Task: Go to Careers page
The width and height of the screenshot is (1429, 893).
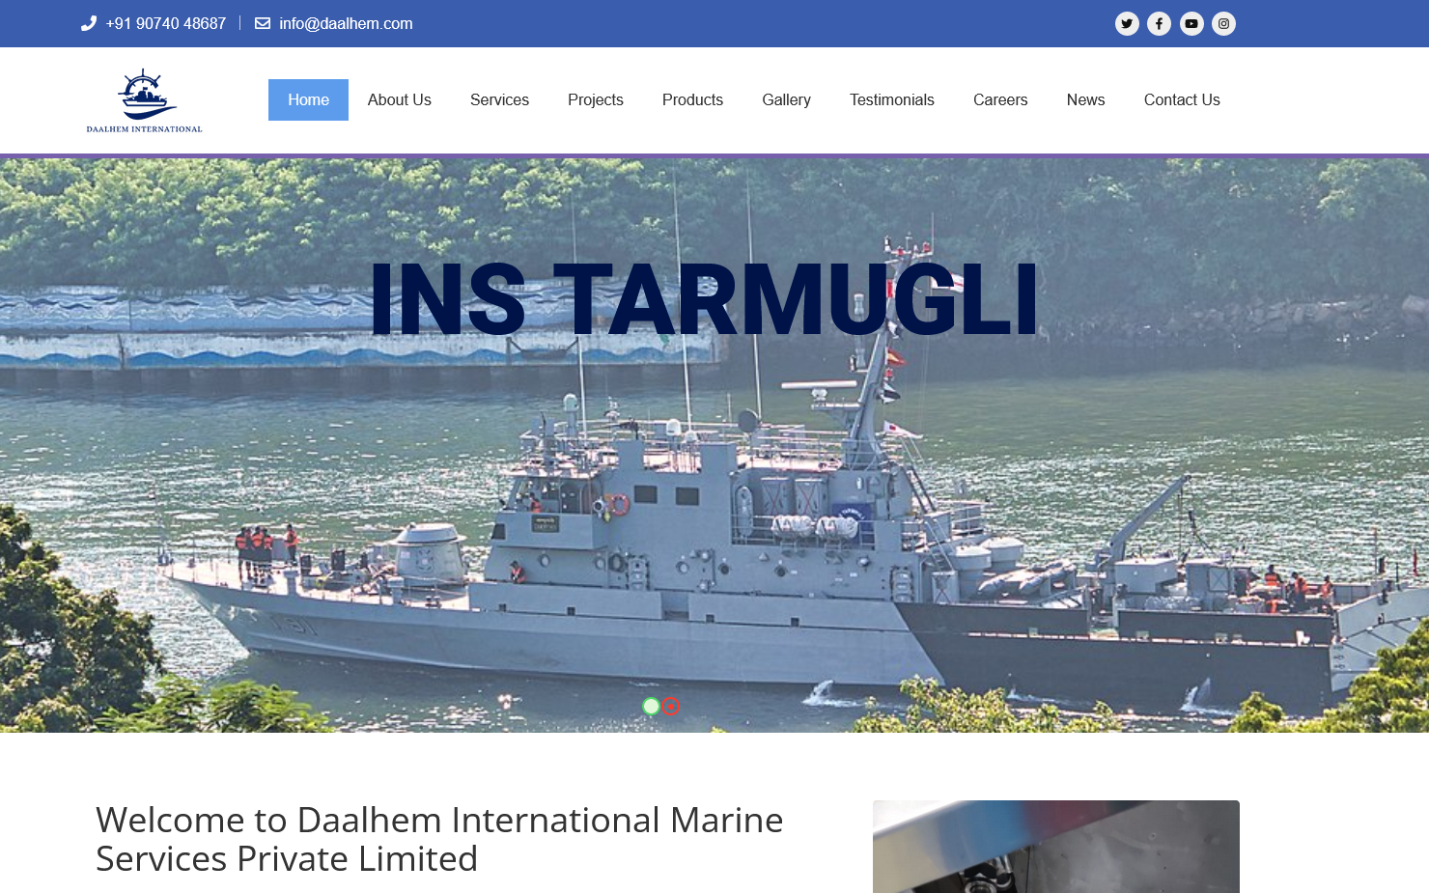Action: [x=1000, y=99]
